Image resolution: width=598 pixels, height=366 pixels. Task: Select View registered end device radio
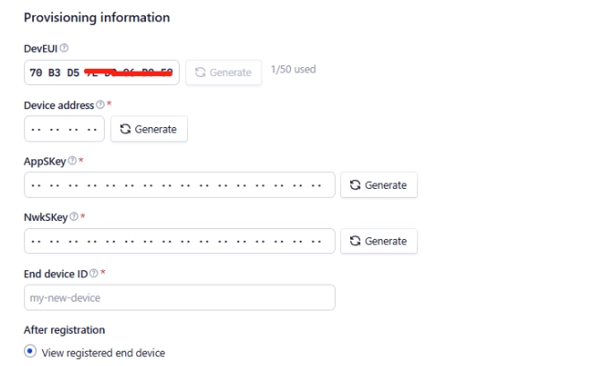[x=30, y=351]
